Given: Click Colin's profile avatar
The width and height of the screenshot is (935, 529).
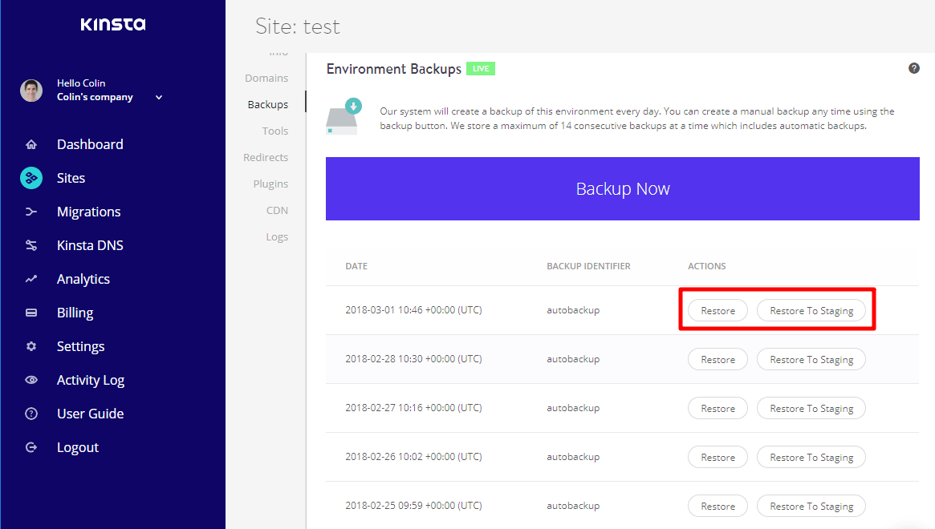Looking at the screenshot, I should (31, 91).
